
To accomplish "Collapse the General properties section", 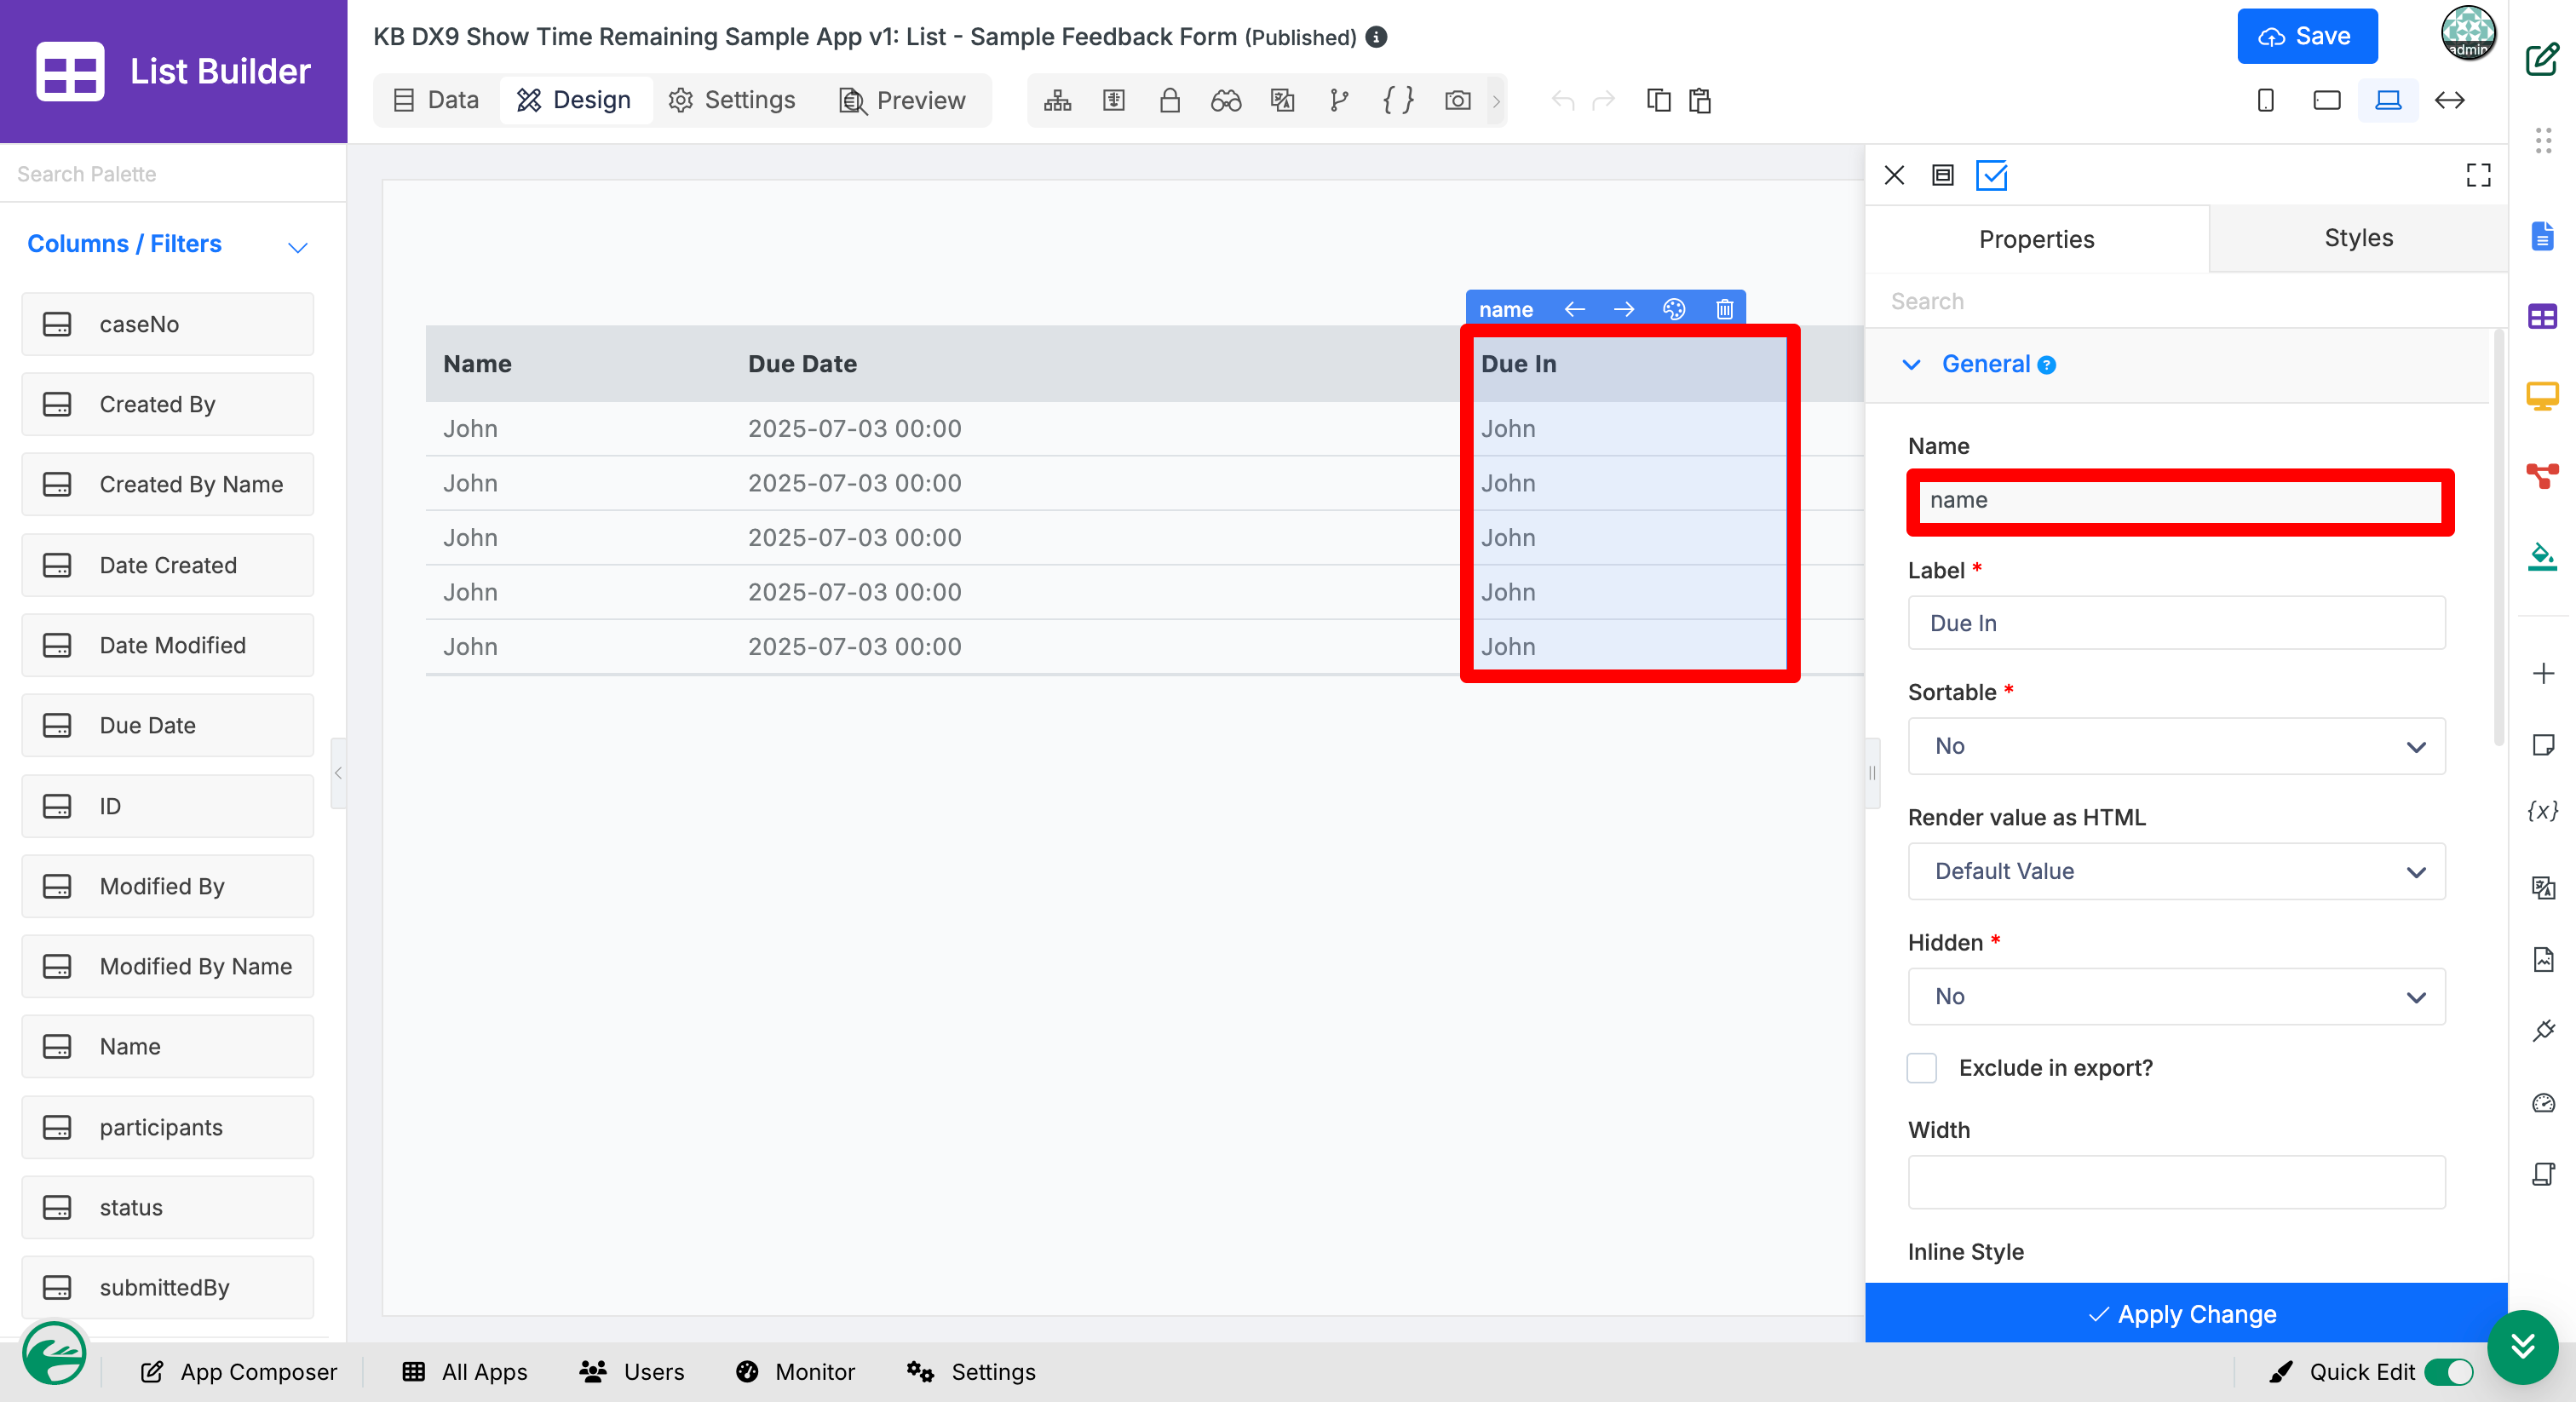I will (1911, 365).
